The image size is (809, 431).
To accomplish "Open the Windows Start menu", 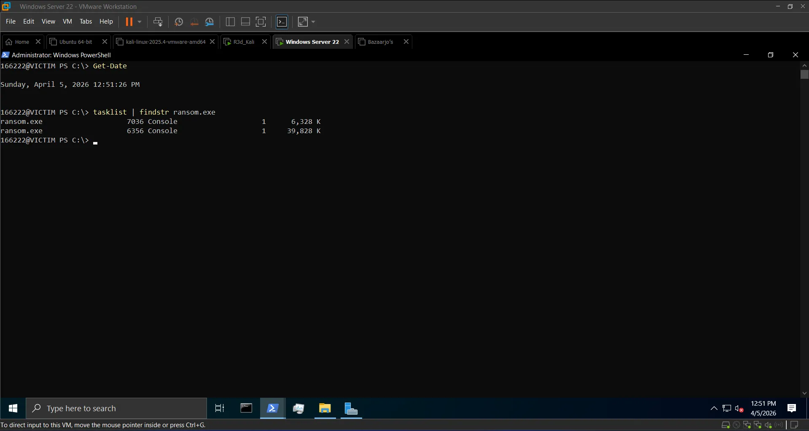I will (13, 408).
